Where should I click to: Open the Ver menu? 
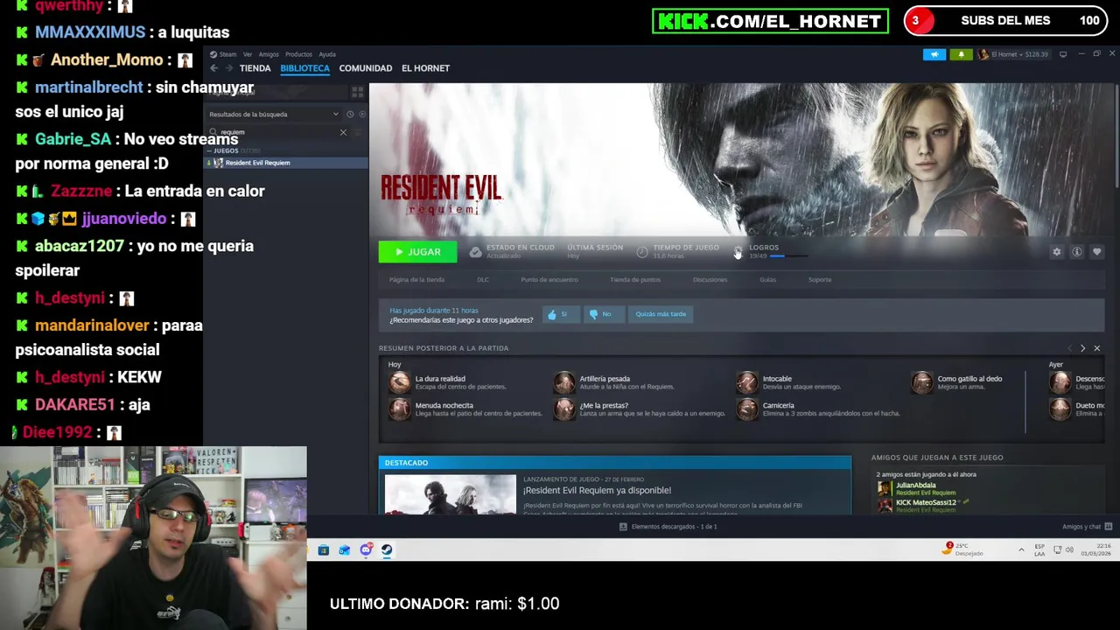[x=248, y=54]
